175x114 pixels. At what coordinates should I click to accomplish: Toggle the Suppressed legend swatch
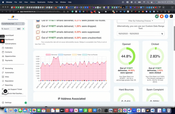[60, 55]
